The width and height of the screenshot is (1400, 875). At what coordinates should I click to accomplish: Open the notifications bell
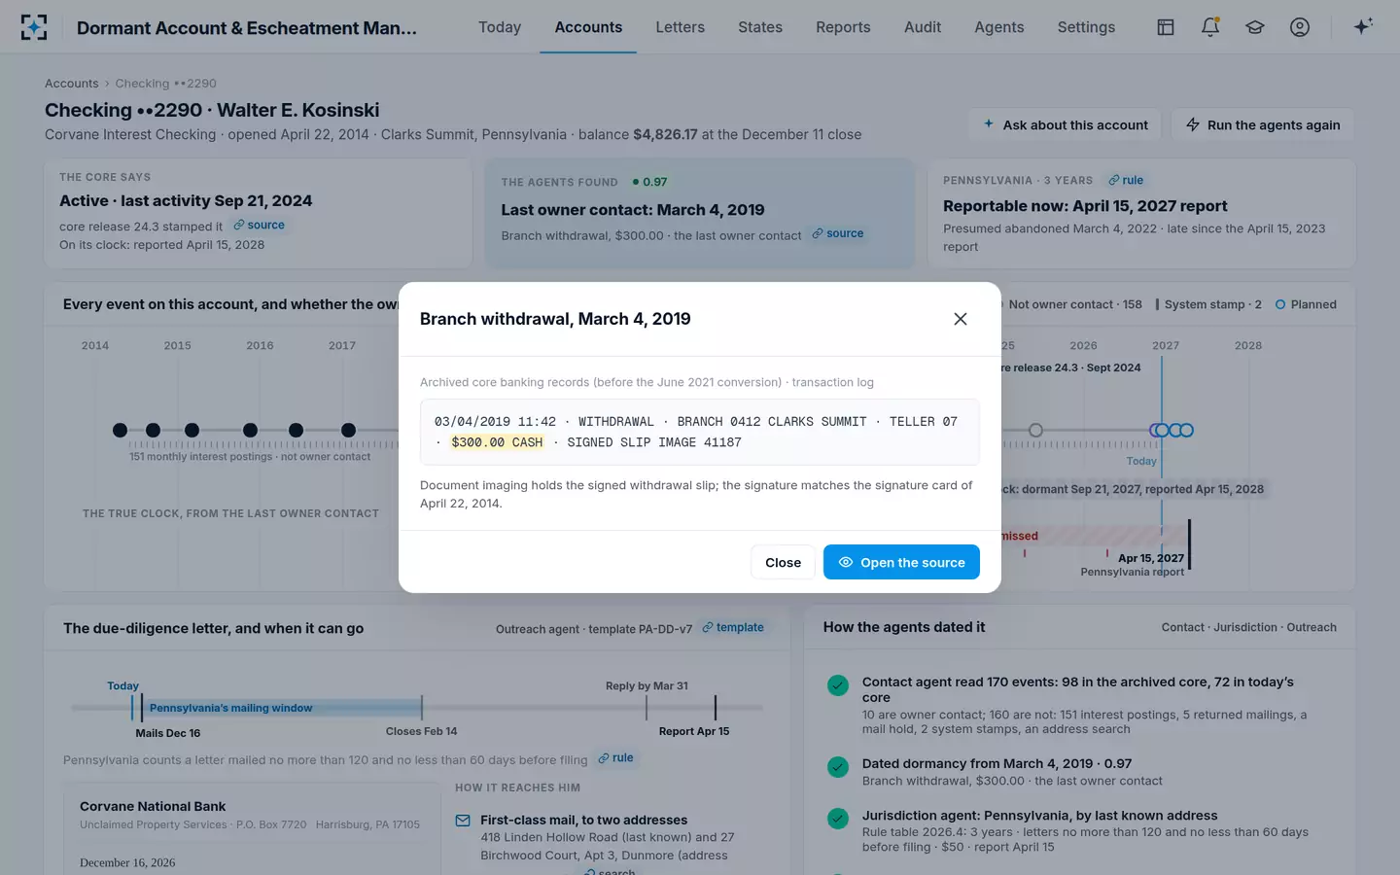click(x=1210, y=27)
